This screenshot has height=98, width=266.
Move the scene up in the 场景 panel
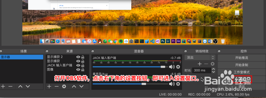[20, 87]
